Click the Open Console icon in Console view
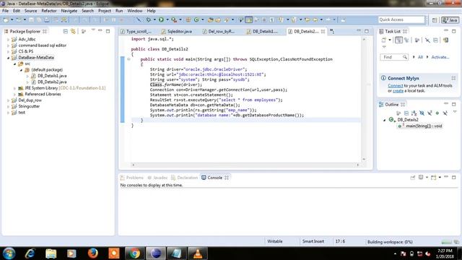The width and height of the screenshot is (462, 260). [x=433, y=178]
